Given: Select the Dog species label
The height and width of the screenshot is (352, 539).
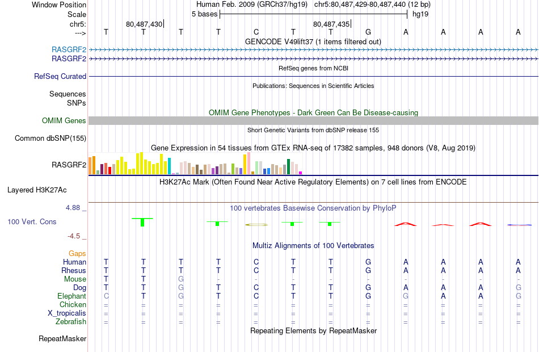Looking at the screenshot, I should click(x=79, y=288).
